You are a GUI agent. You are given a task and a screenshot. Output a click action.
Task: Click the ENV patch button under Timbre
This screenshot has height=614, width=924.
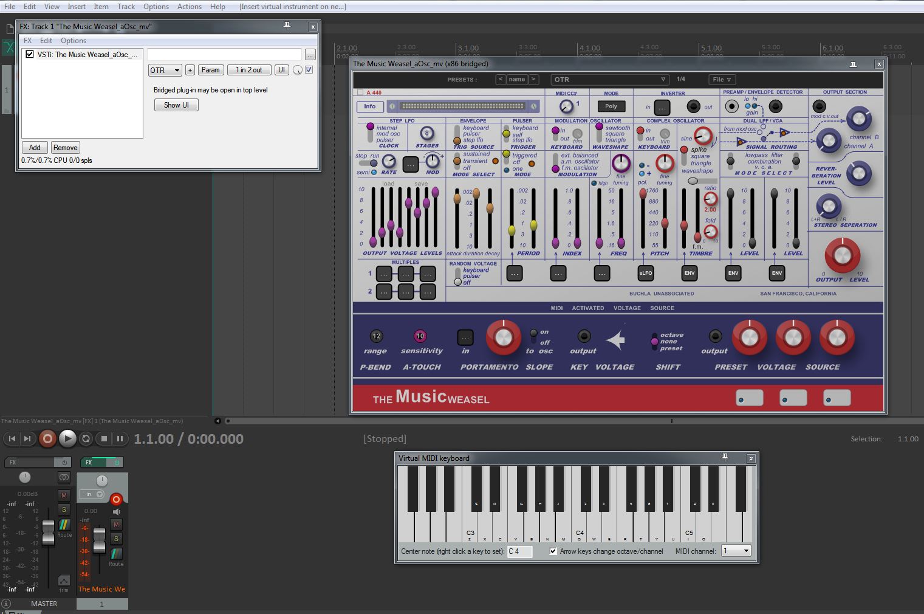[x=689, y=274]
